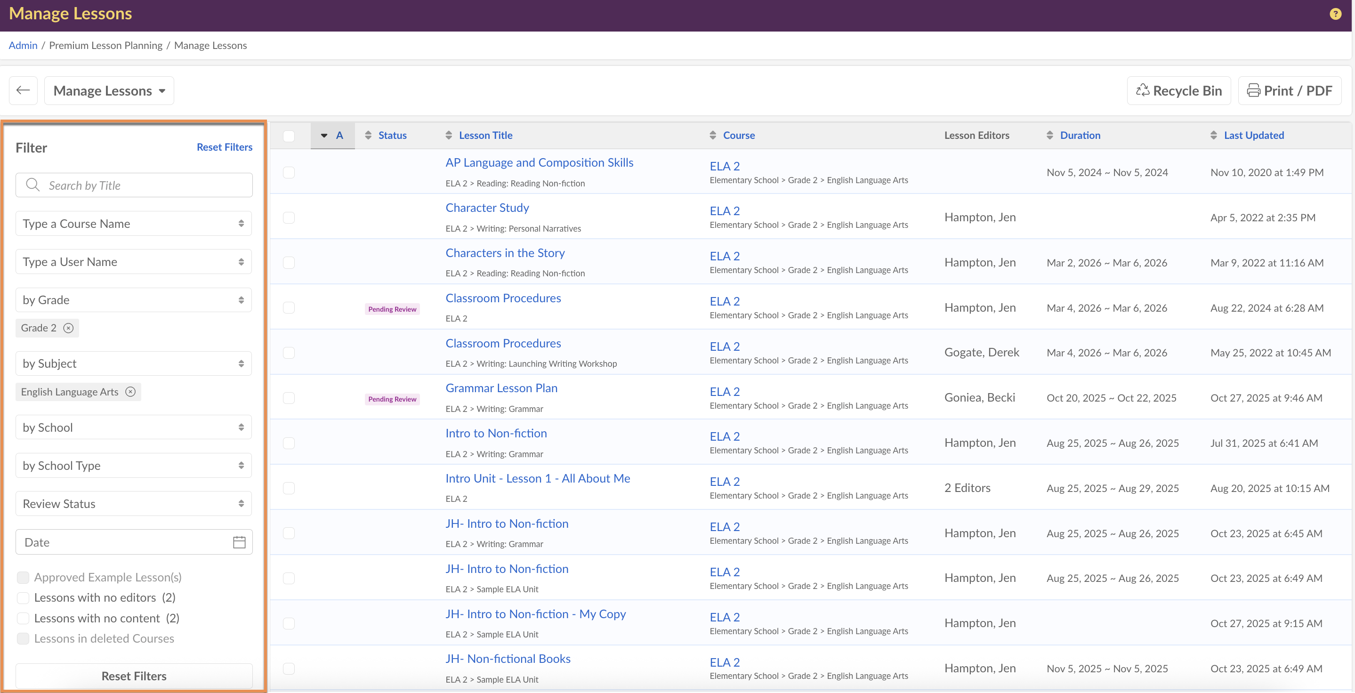Sort by Last Updated column

click(1253, 135)
